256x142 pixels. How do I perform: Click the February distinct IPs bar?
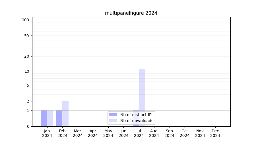(x=59, y=118)
